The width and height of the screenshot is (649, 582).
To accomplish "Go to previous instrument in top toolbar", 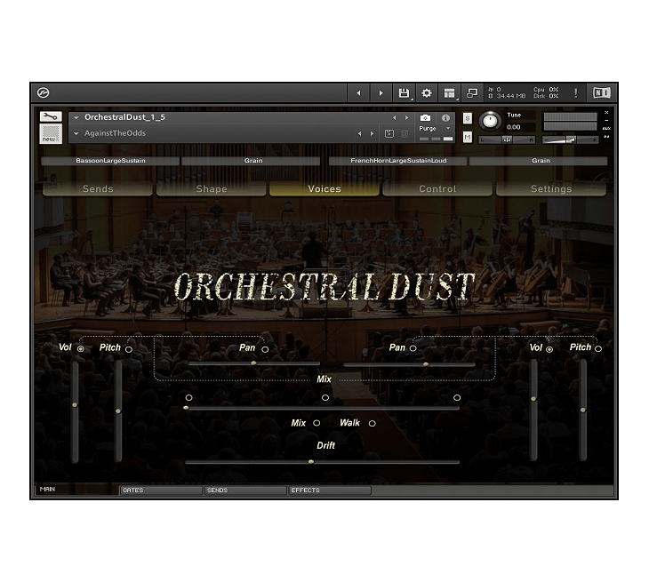I will click(x=358, y=93).
